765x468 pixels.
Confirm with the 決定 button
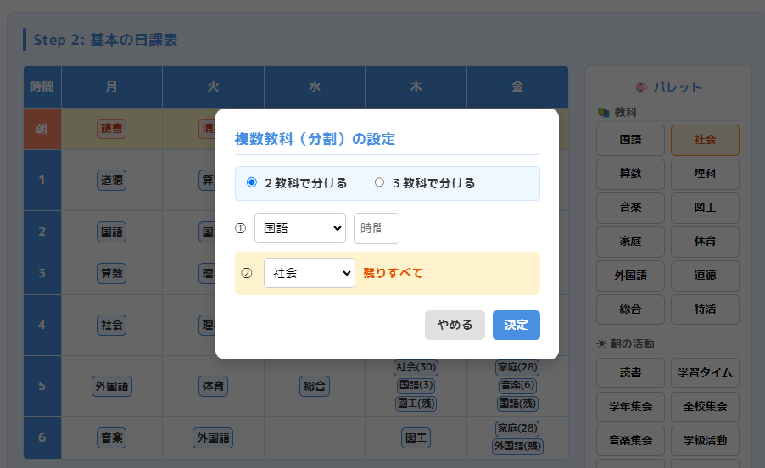(517, 326)
